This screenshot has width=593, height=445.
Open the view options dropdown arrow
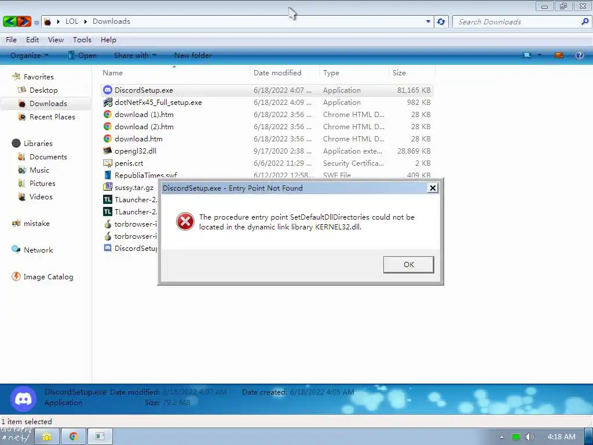[x=539, y=55]
